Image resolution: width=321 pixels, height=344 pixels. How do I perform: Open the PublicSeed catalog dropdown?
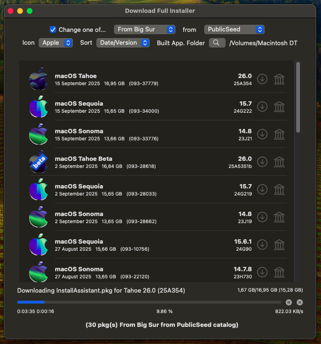click(234, 29)
